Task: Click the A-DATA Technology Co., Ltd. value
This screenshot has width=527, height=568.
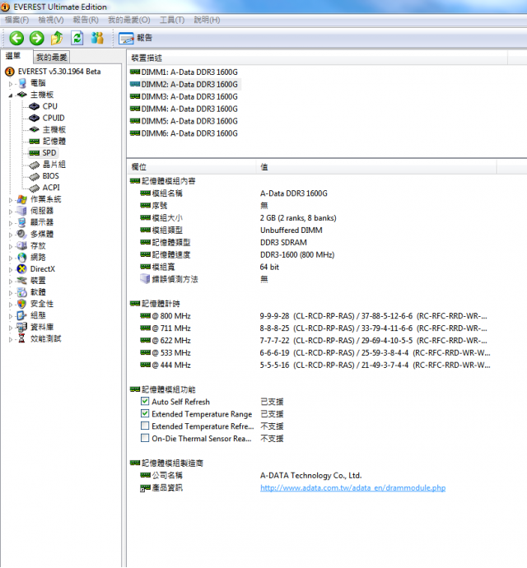Action: pyautogui.click(x=311, y=475)
